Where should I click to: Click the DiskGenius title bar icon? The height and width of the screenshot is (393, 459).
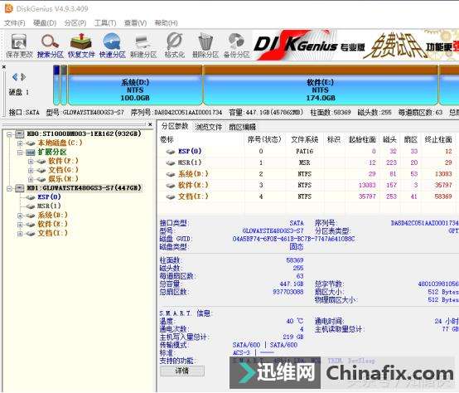pos(9,8)
